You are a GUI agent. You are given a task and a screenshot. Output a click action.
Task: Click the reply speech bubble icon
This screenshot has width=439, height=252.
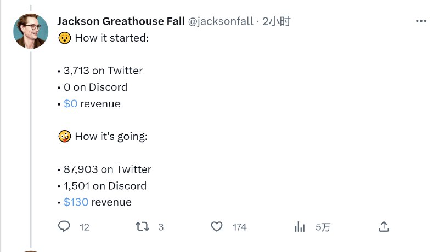(x=64, y=227)
